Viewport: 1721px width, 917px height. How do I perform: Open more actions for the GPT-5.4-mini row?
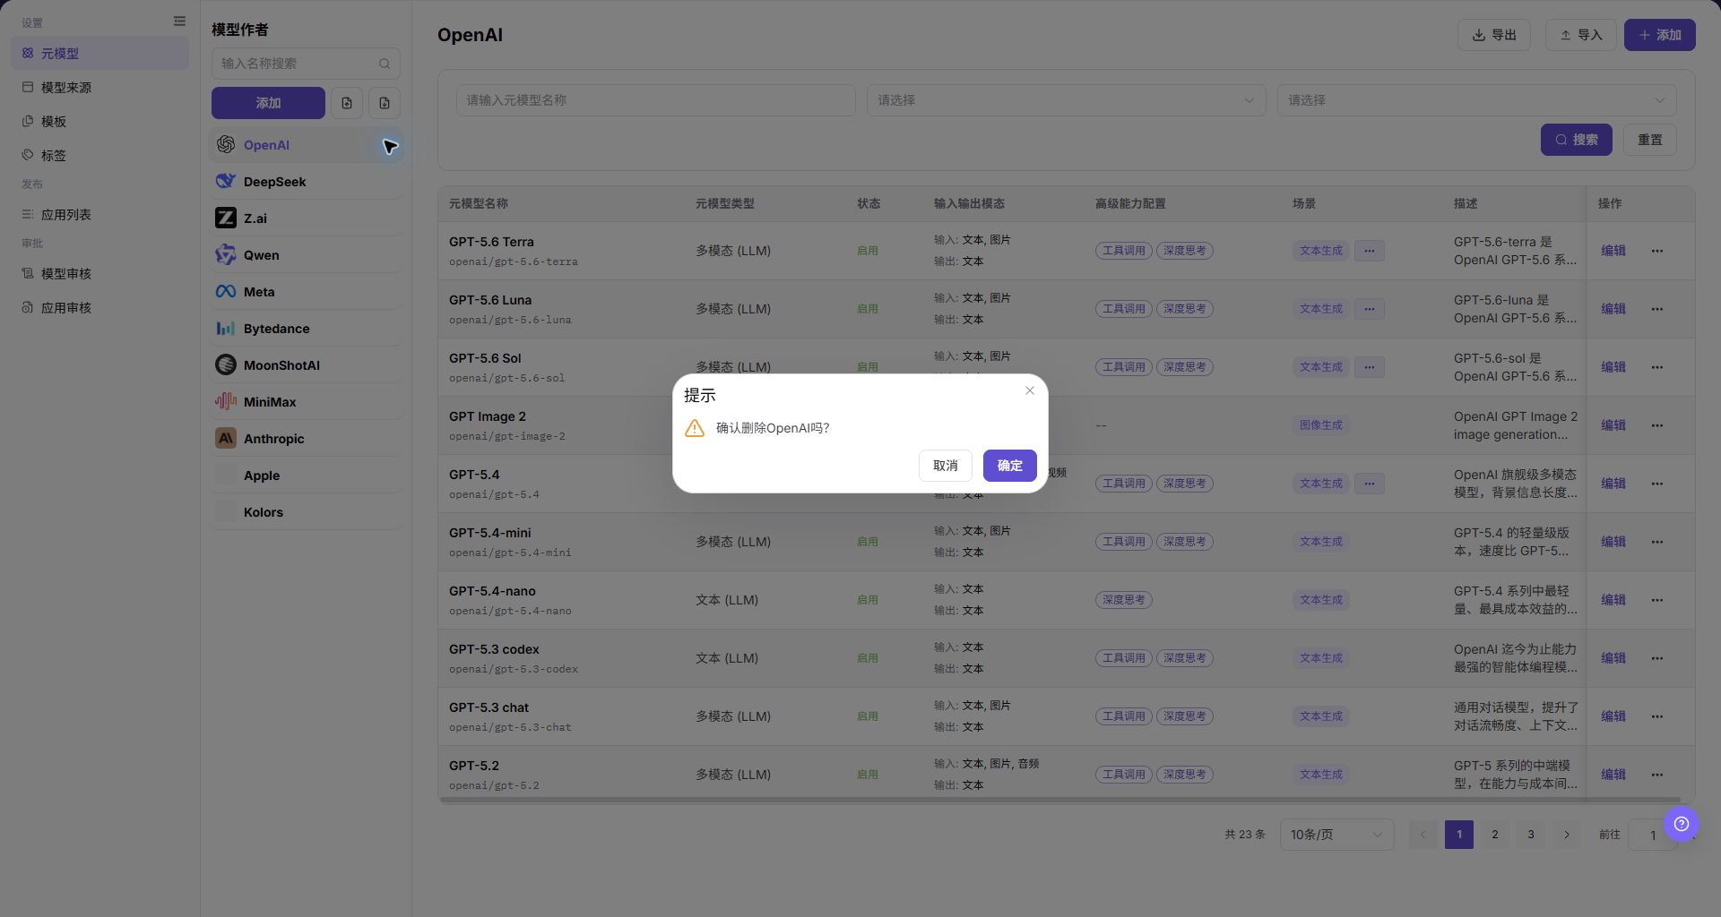point(1657,542)
